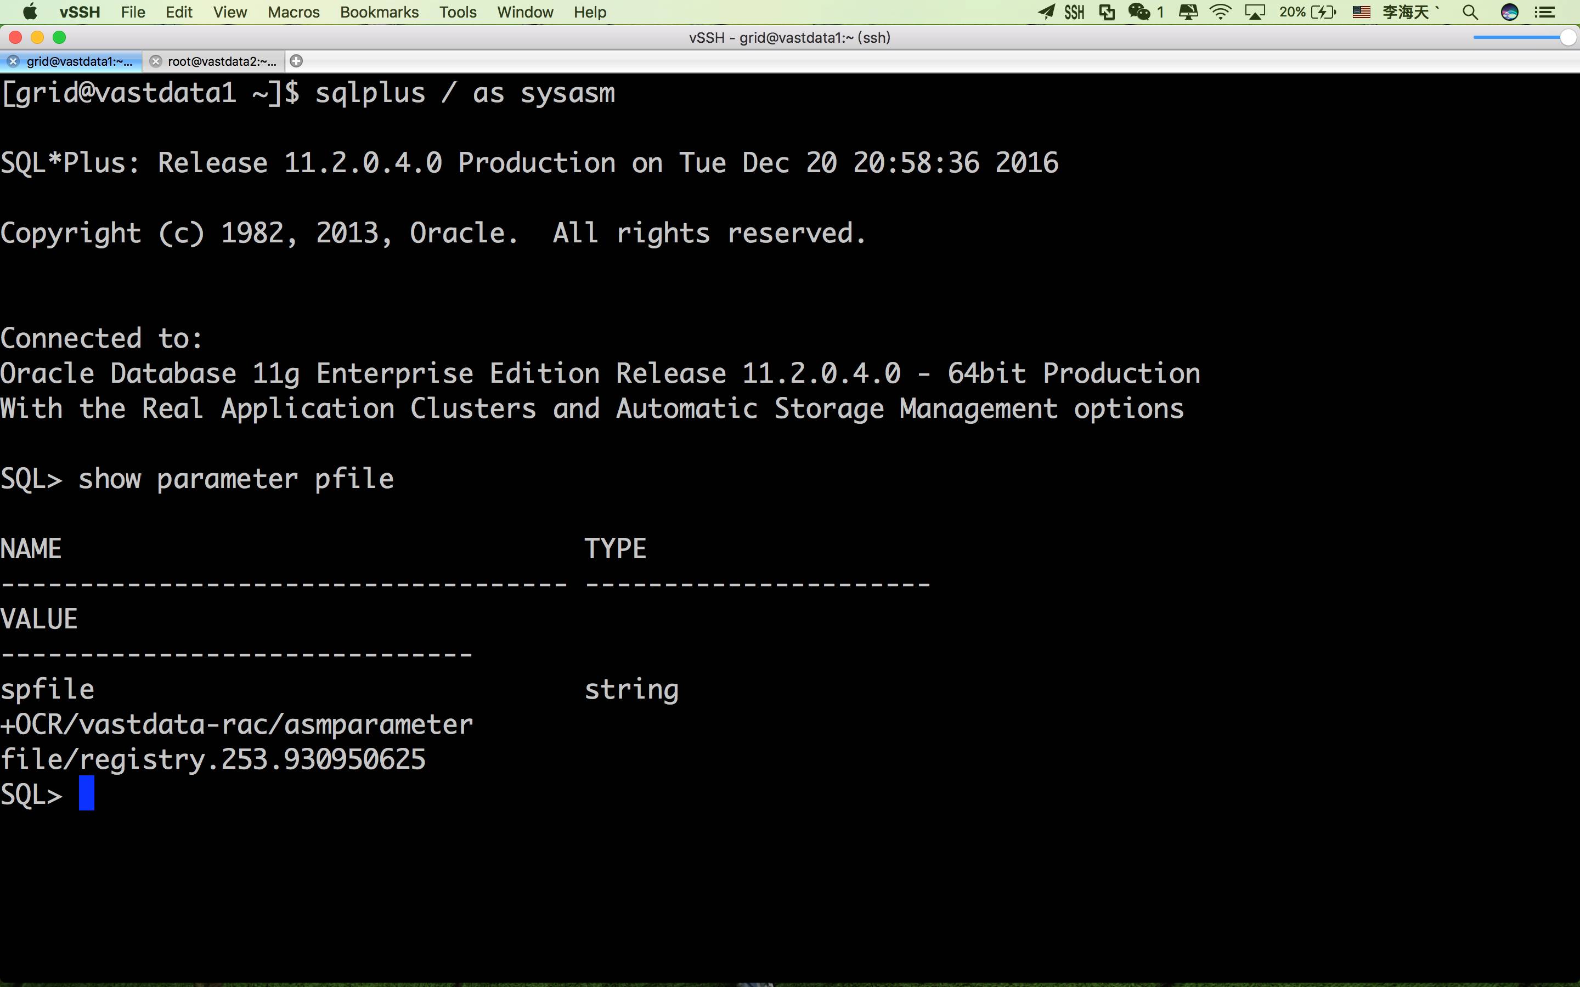Close the root@vastdata2 tab
Viewport: 1580px width, 987px height.
tap(155, 61)
